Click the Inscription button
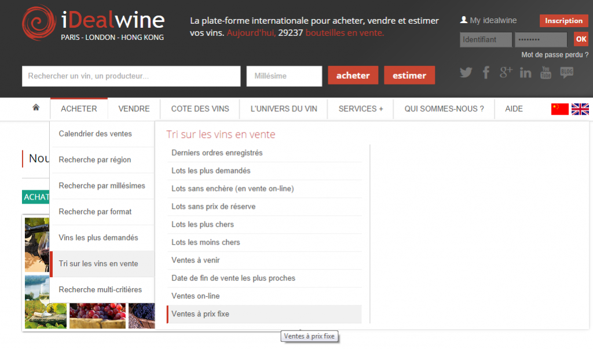 pyautogui.click(x=563, y=20)
